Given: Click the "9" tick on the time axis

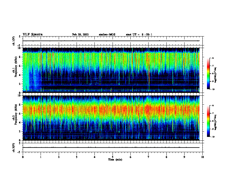Looking at the screenshot, I should (184, 157).
